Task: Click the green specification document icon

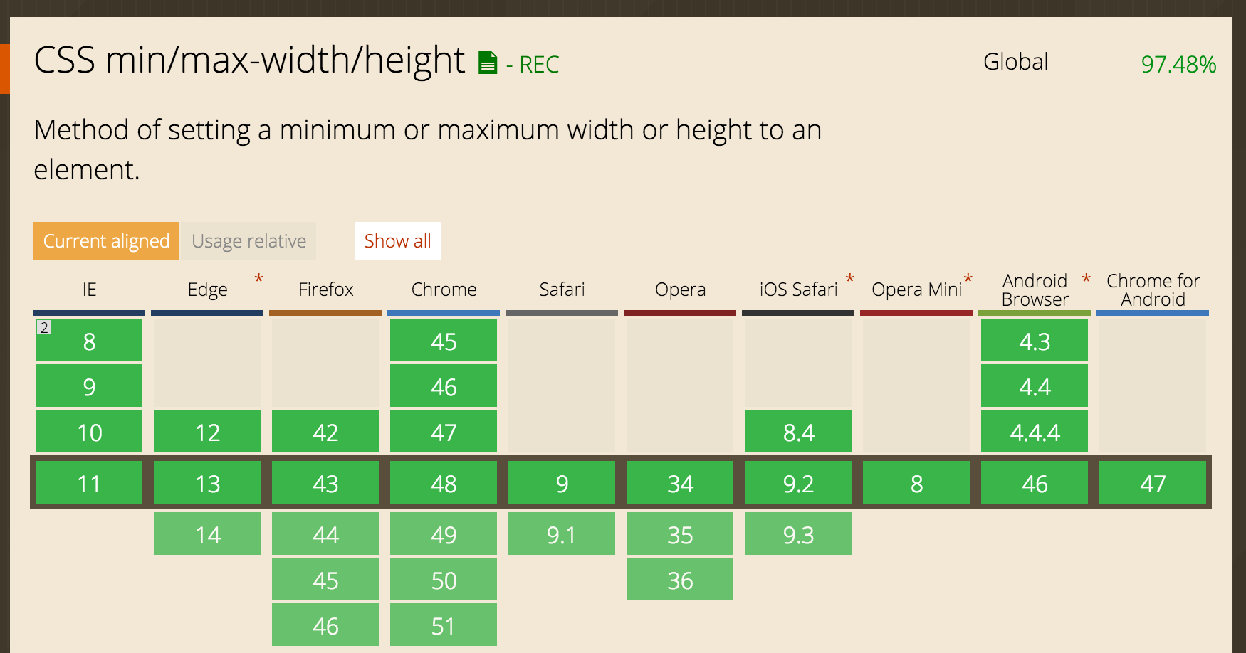Action: (488, 63)
